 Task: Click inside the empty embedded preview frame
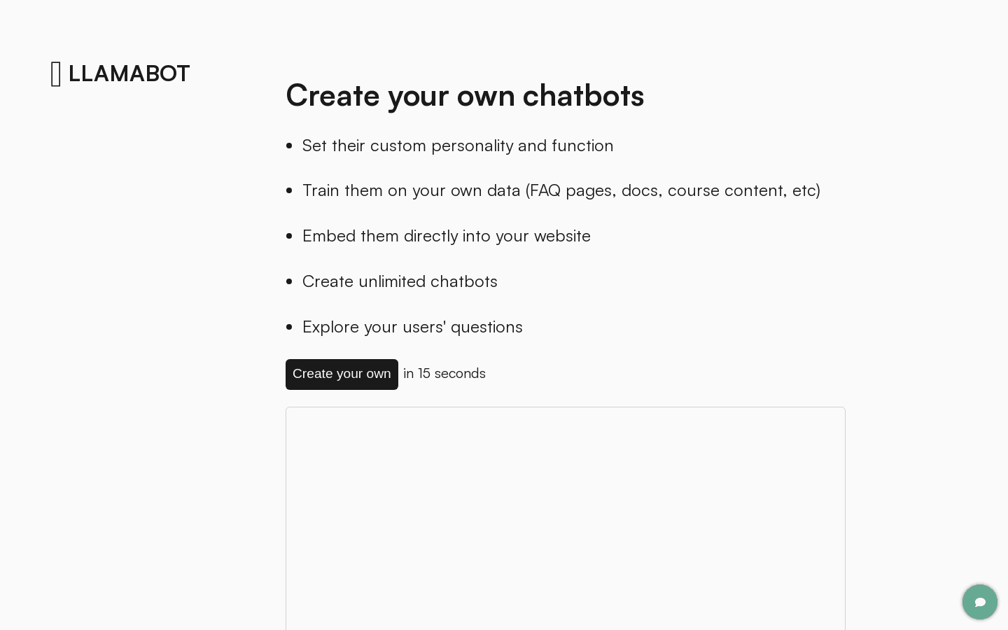coord(565,518)
